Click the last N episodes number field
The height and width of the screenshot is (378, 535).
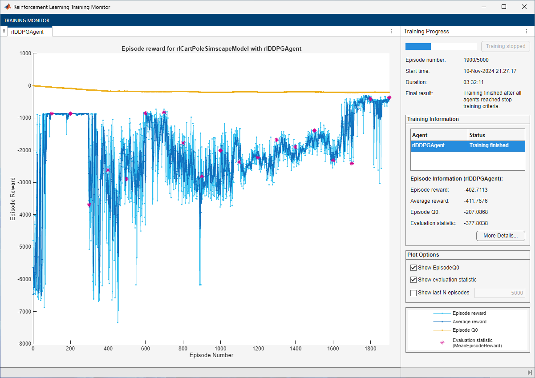[499, 293]
